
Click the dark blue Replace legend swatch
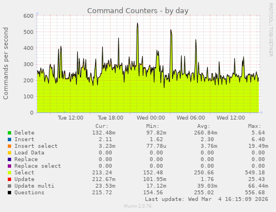point(9,159)
